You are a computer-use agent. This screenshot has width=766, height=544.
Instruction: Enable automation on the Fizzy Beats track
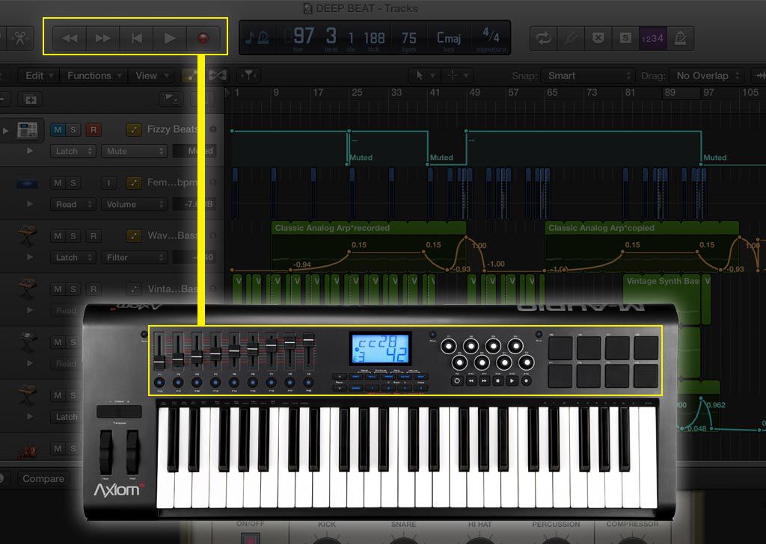pyautogui.click(x=134, y=130)
